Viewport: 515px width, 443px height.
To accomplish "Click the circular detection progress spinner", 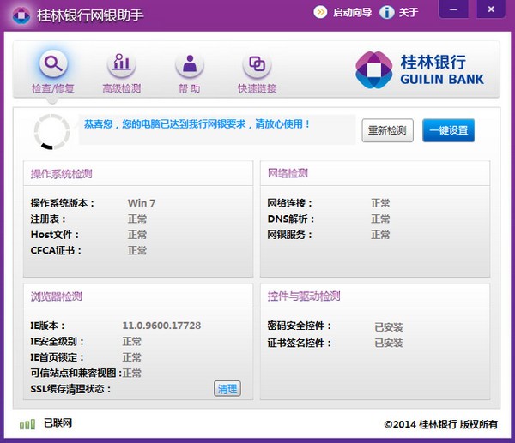I will click(51, 131).
